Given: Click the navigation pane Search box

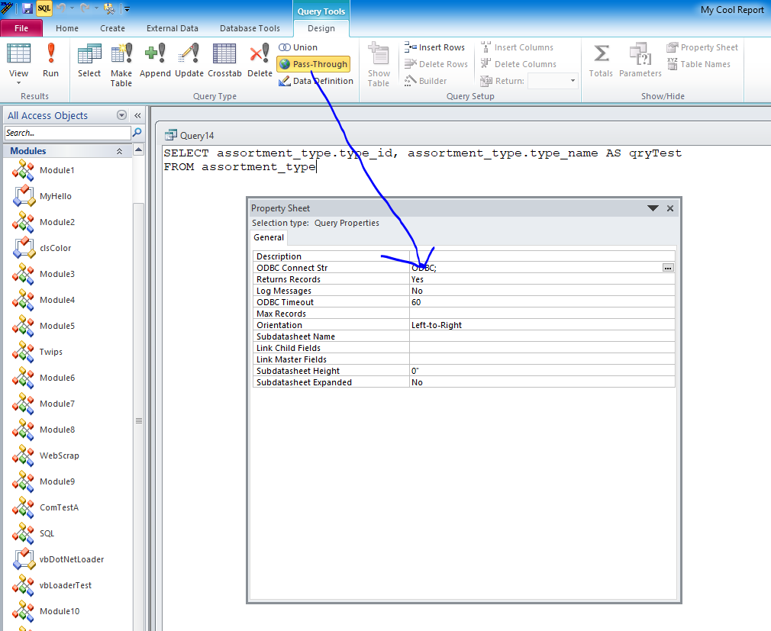Looking at the screenshot, I should pyautogui.click(x=67, y=133).
